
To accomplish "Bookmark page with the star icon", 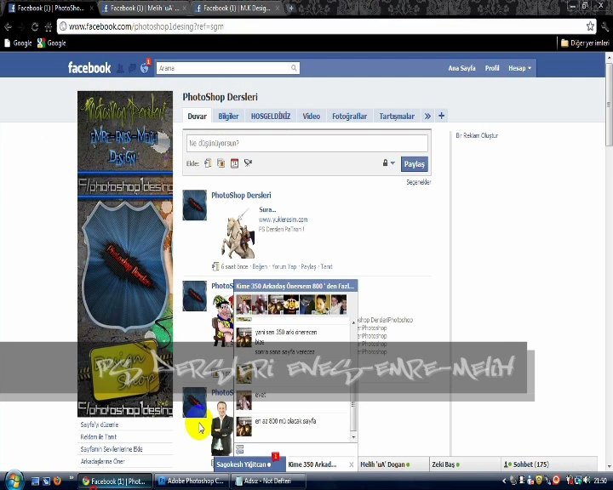I will 590,26.
